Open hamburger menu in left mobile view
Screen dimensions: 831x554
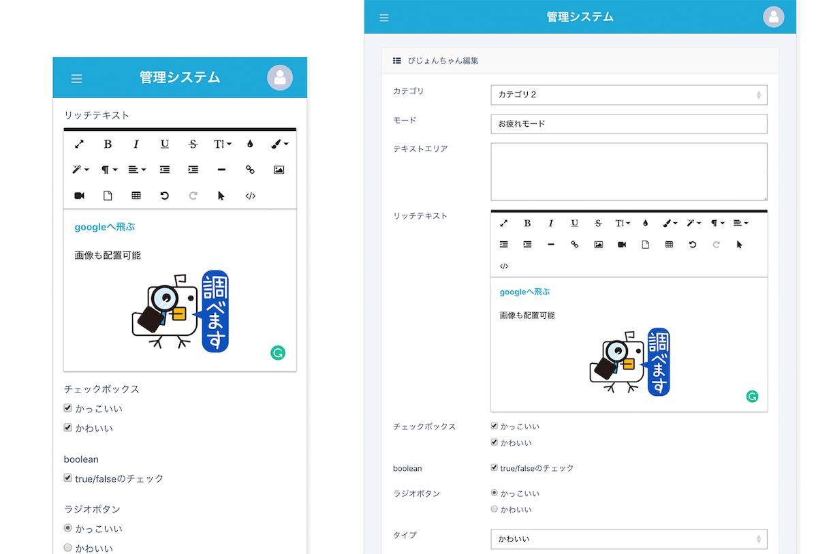coord(76,79)
